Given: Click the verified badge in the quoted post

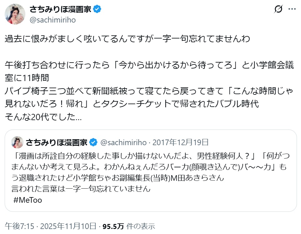Looking at the screenshot, I should click(x=93, y=142).
